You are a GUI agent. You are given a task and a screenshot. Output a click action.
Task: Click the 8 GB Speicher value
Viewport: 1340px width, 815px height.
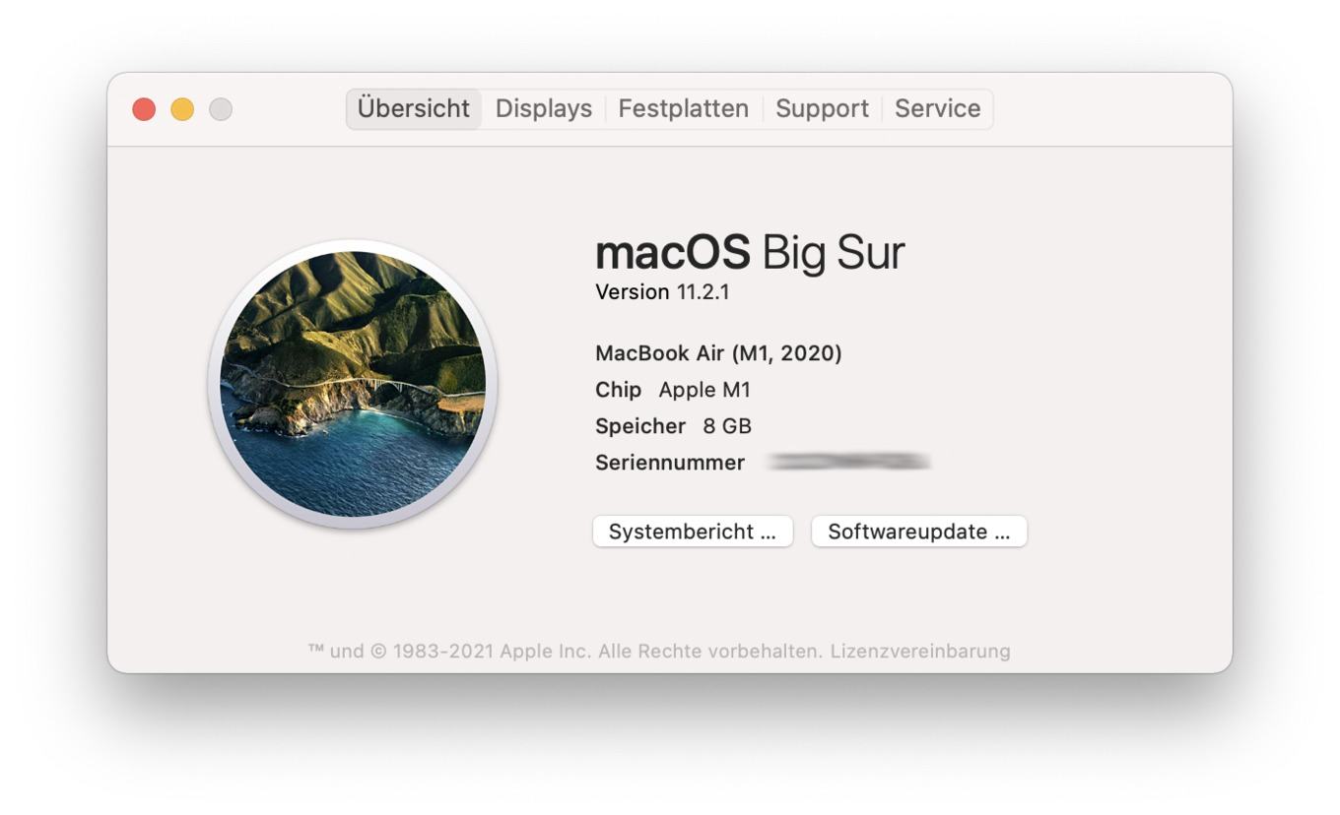(x=727, y=426)
